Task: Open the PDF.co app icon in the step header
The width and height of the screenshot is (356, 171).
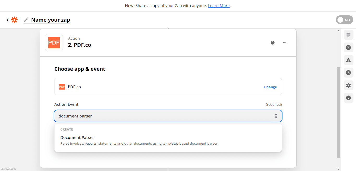Action: (54, 42)
